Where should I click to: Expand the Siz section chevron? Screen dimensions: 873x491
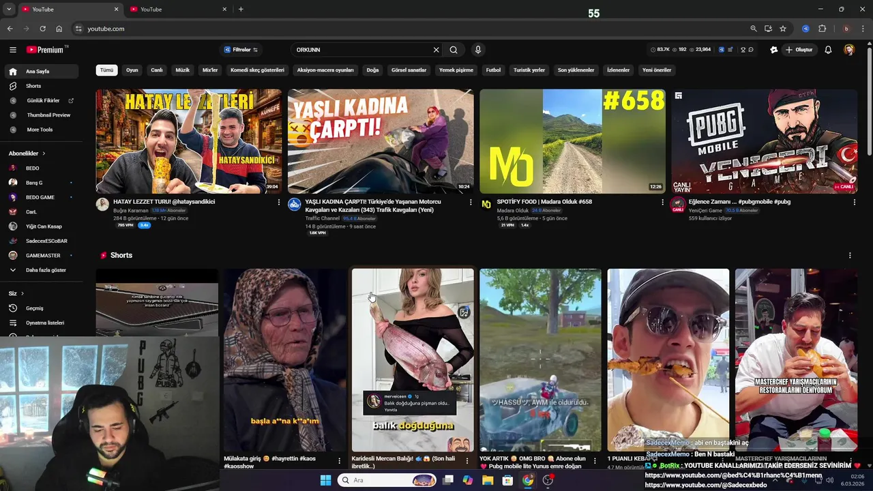tap(22, 293)
